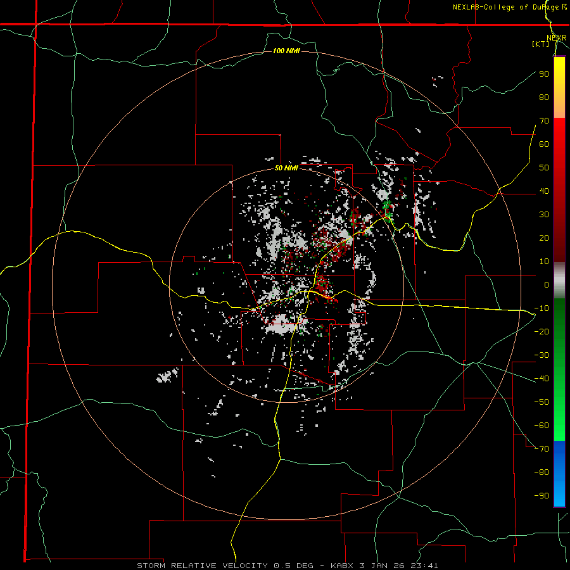Select the -50 value on the velocity scale
Screen dimensions: 570x570
click(541, 402)
